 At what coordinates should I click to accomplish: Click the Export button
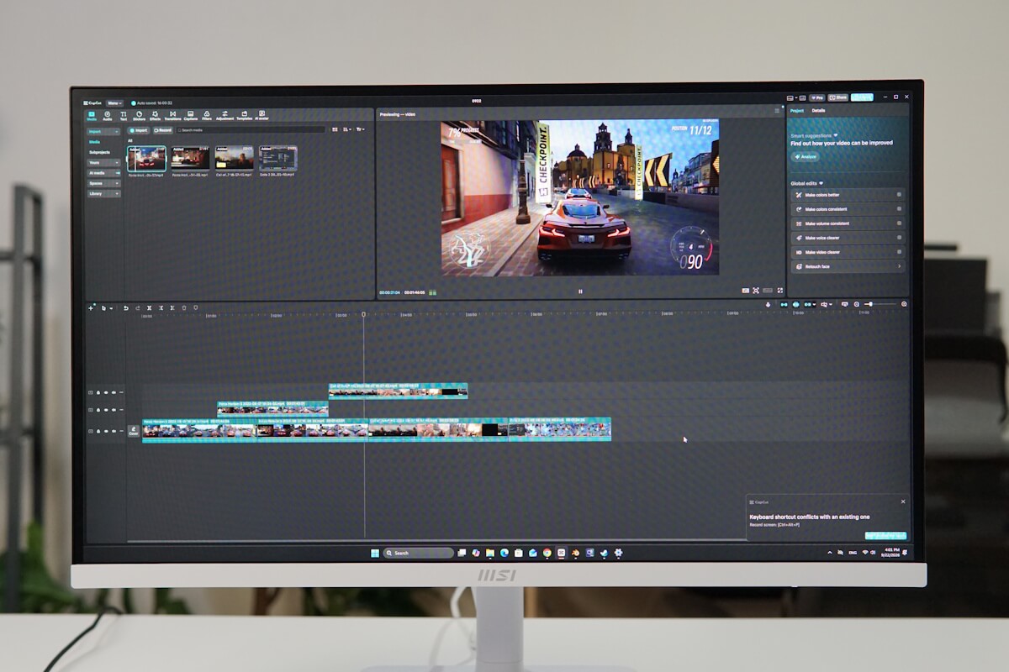pyautogui.click(x=862, y=97)
